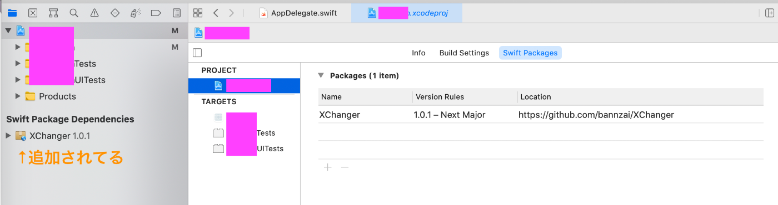The width and height of the screenshot is (778, 205).
Task: Open the Find navigator magnifier icon
Action: coord(74,13)
